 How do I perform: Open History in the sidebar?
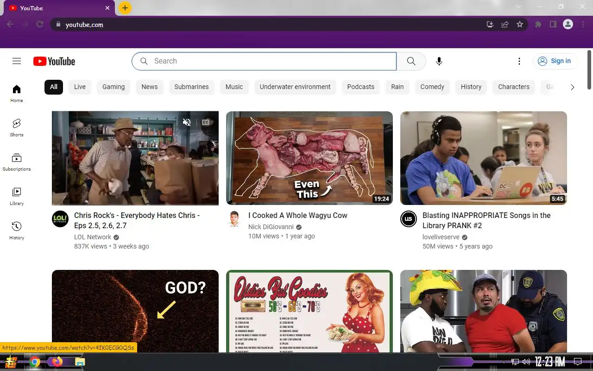pos(17,230)
